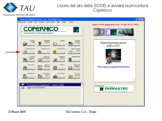Click the Uscita menu item
This screenshot has width=162, height=121.
(x=71, y=22)
